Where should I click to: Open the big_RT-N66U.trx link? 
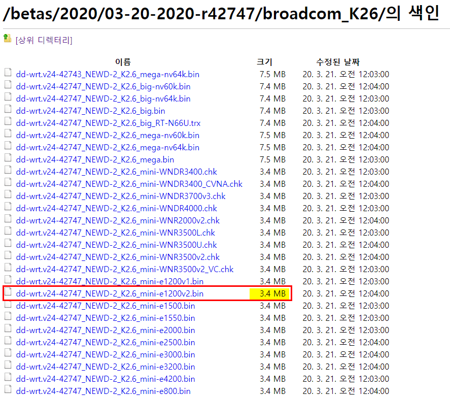click(108, 123)
